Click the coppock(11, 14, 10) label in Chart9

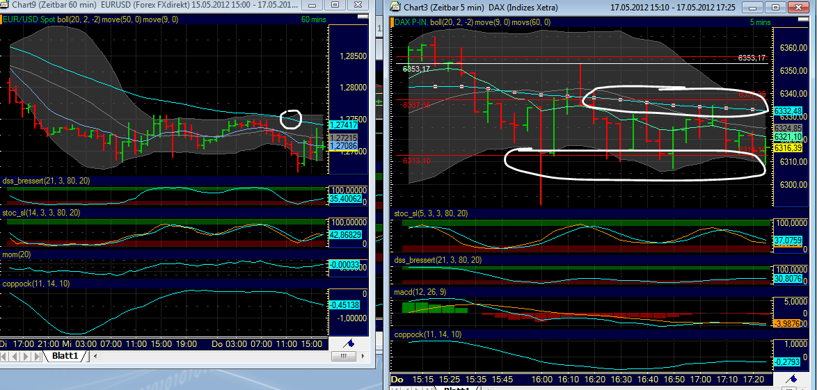(36, 284)
